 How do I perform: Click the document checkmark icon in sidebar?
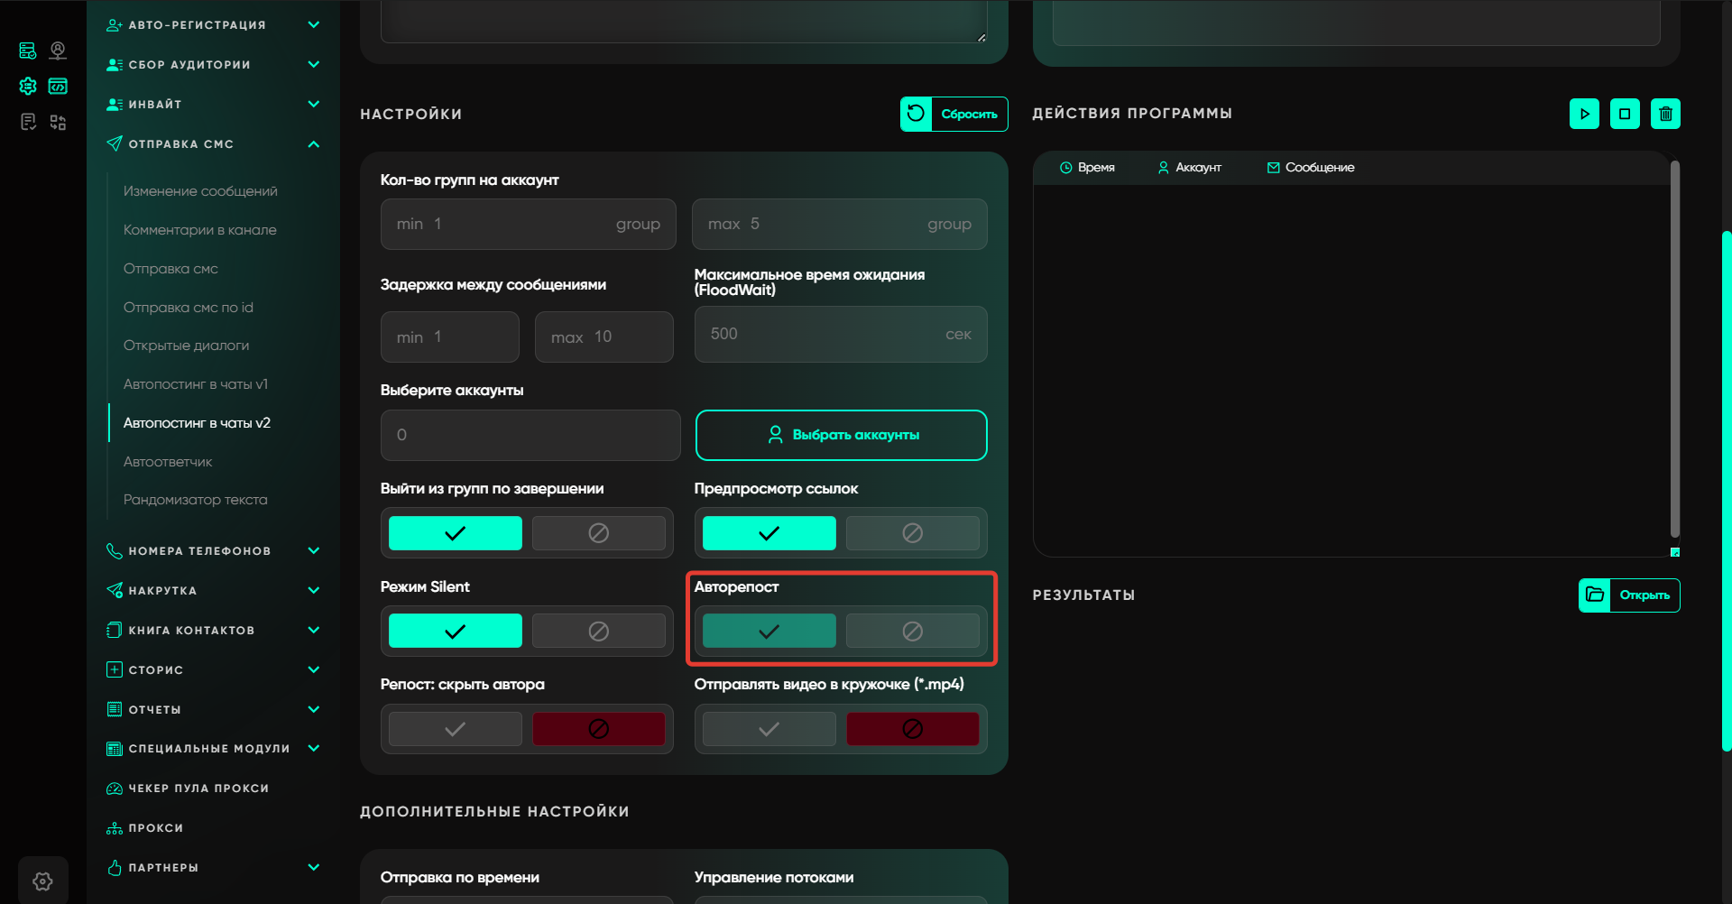click(x=28, y=122)
